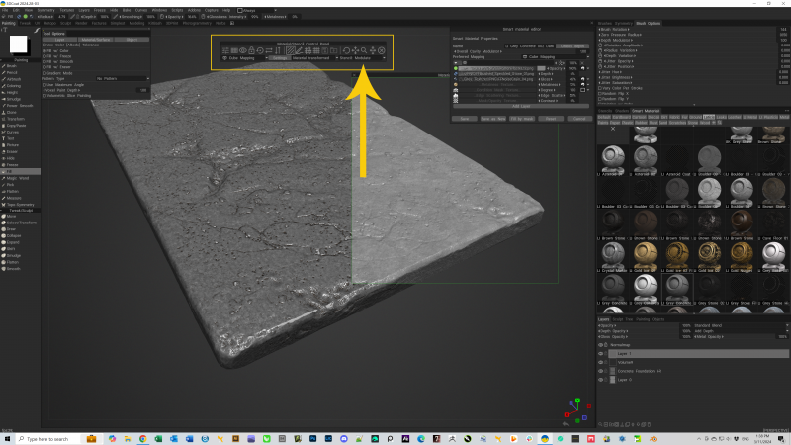
Task: Hide the Normalmap layer
Action: click(x=602, y=343)
